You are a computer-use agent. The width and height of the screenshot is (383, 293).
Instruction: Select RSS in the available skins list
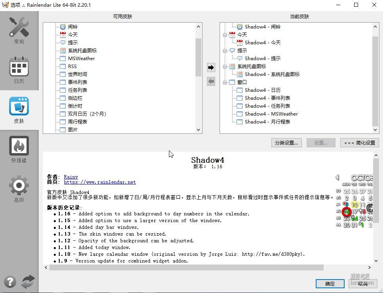click(72, 67)
